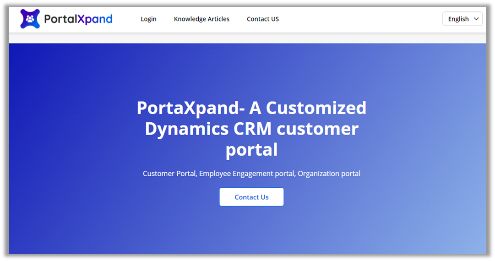The image size is (495, 261).
Task: Click the word "portal" ending the headline
Action: [x=251, y=150]
